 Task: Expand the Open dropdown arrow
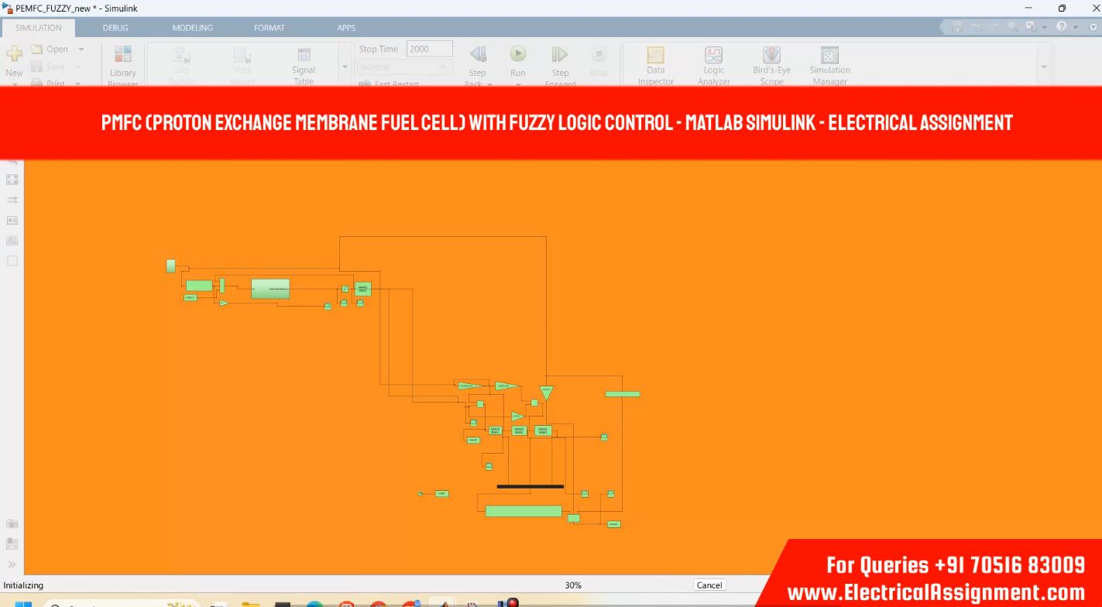click(81, 50)
